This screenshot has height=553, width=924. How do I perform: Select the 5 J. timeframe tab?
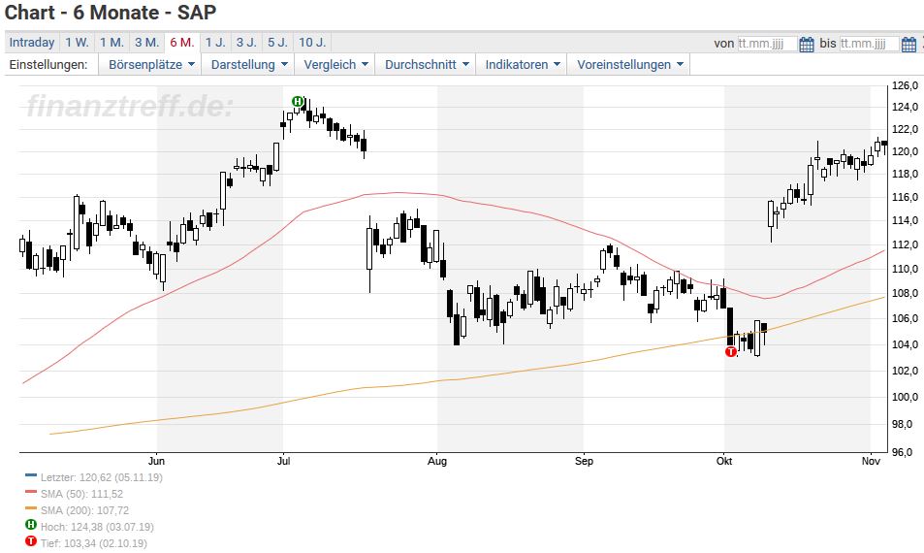[x=277, y=43]
